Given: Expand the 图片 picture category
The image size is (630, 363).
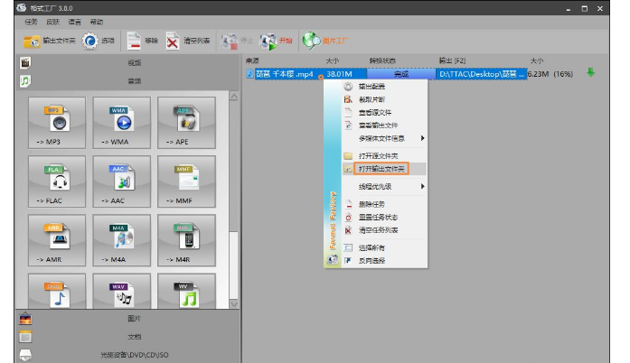Looking at the screenshot, I should [127, 319].
